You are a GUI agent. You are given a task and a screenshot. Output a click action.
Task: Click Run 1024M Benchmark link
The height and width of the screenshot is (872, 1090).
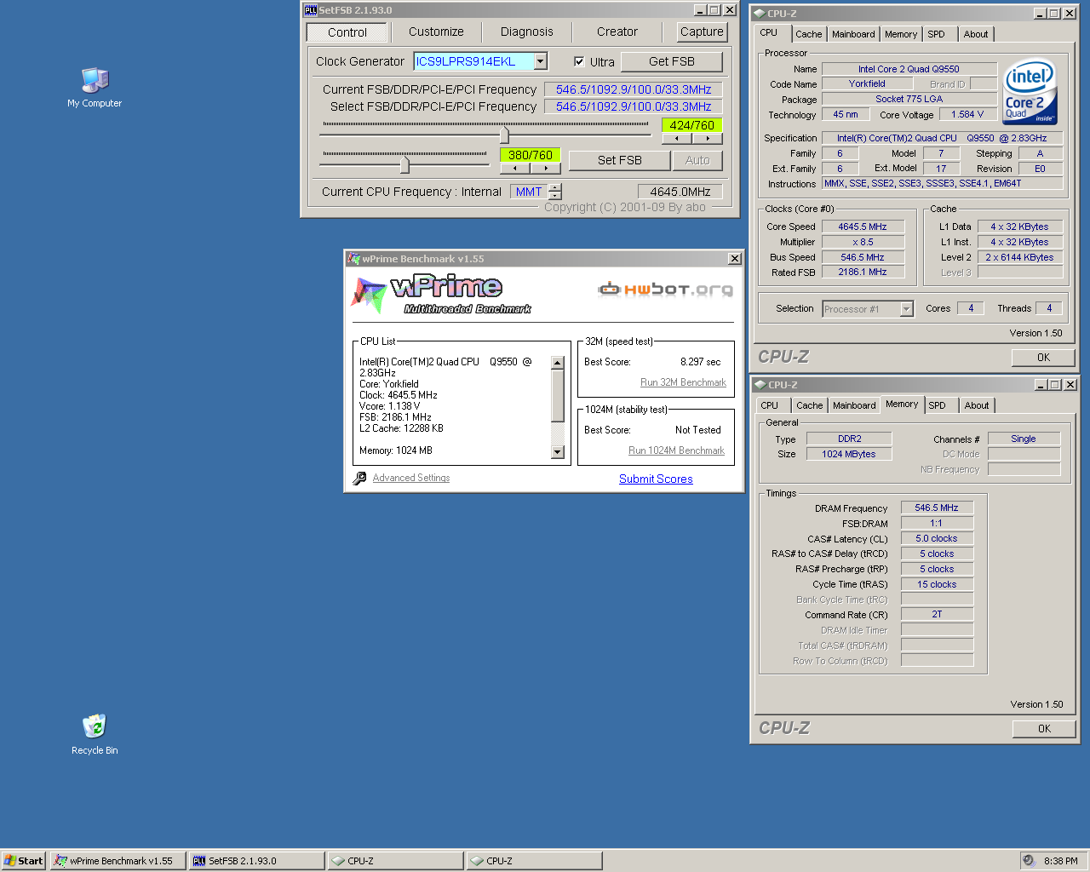pos(676,450)
